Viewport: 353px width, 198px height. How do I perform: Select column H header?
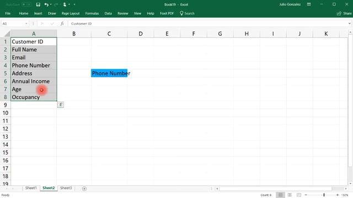click(247, 34)
